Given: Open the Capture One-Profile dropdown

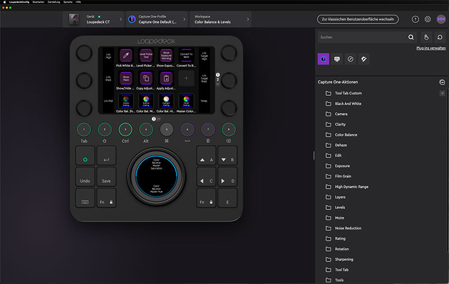Looking at the screenshot, I should [x=157, y=20].
